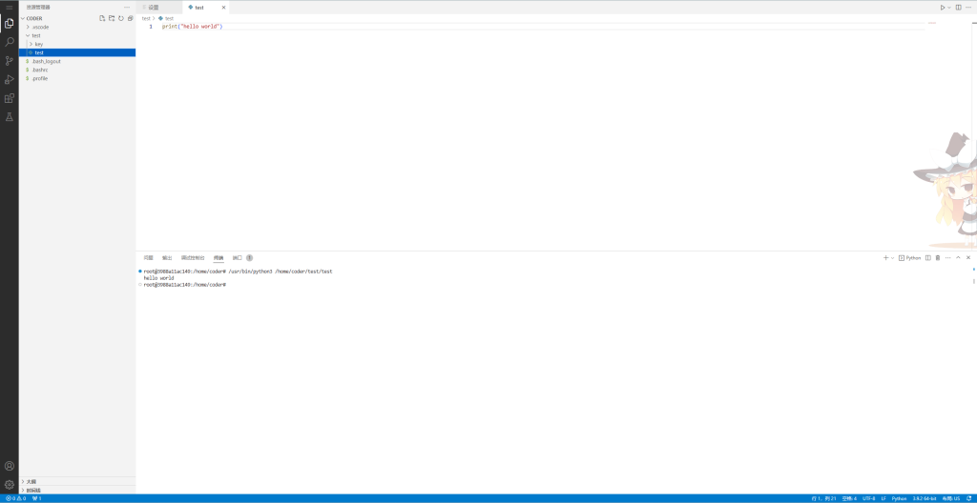The image size is (977, 503).
Task: Open the Extensions view
Action: 10,98
